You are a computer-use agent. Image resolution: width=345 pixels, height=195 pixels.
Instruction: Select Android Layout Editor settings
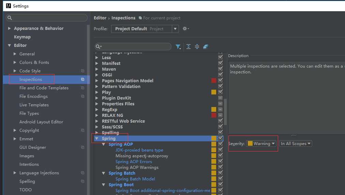click(x=41, y=122)
